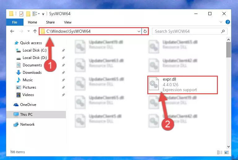Viewport: 238px width, 160px height.
Task: Select Quick access in navigation pane
Action: [31, 43]
